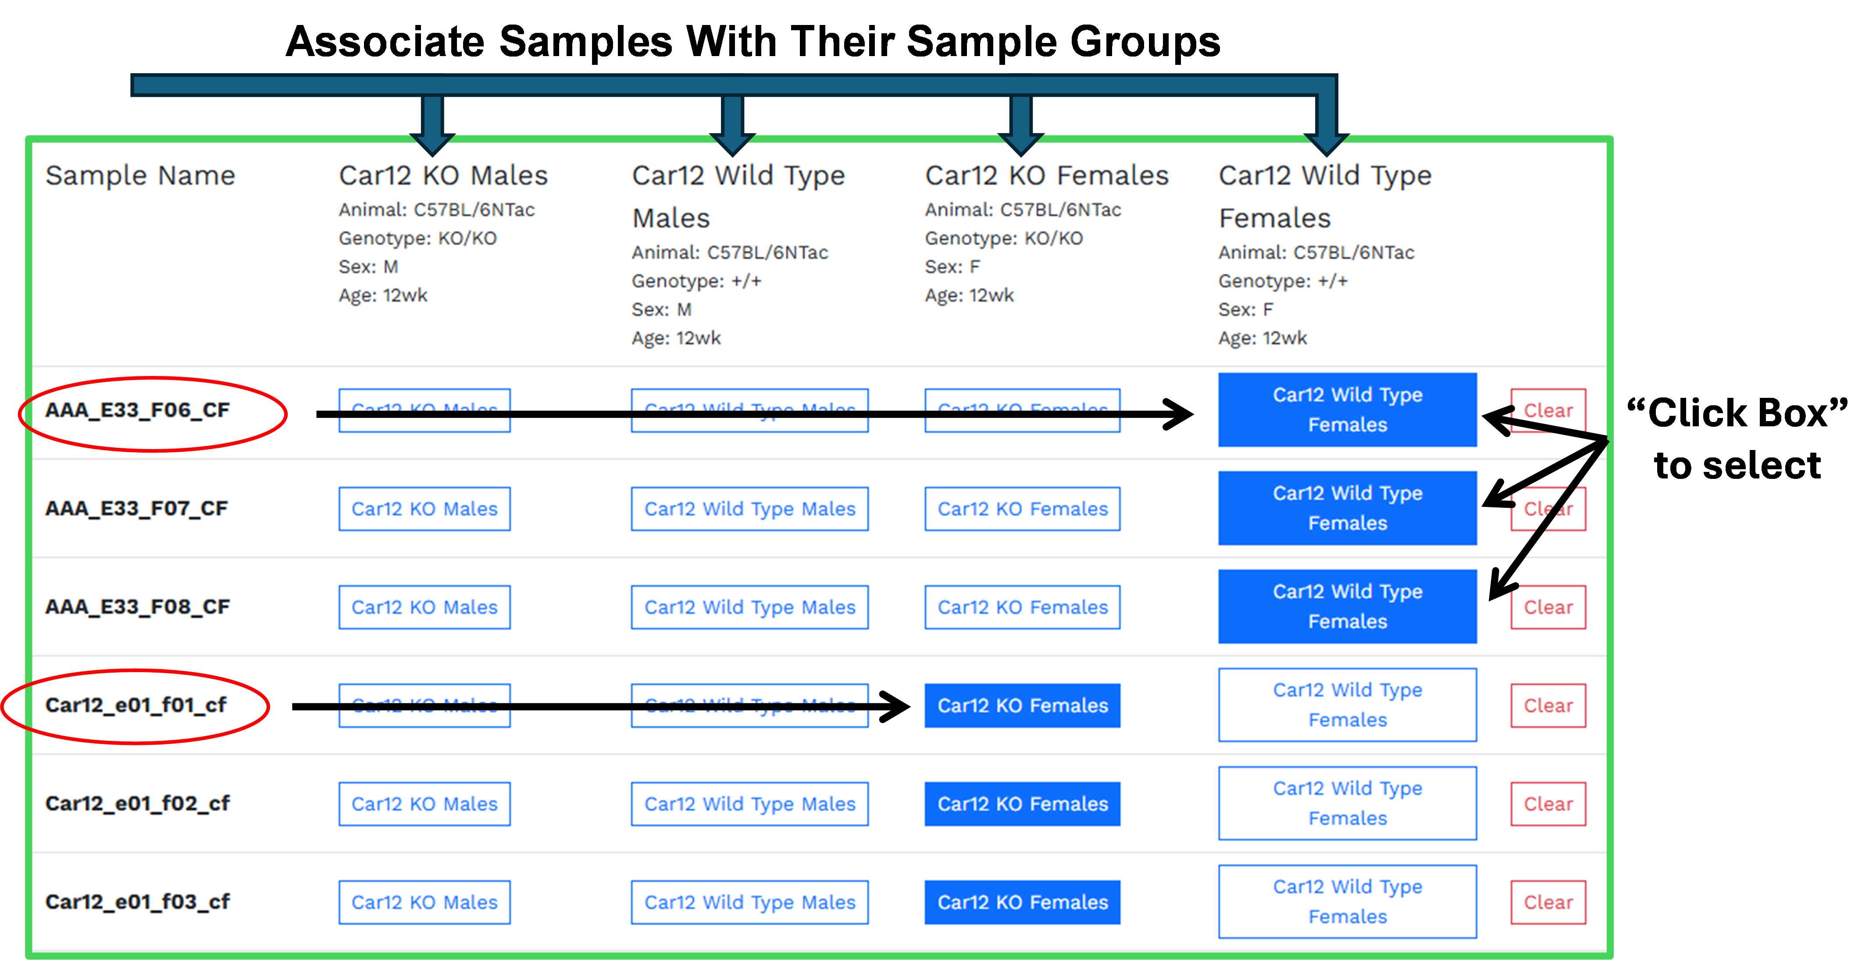Click Genotype: +/+ under Car12 Wild Type Males
Viewport: 1876px width, 960px height.
696,281
